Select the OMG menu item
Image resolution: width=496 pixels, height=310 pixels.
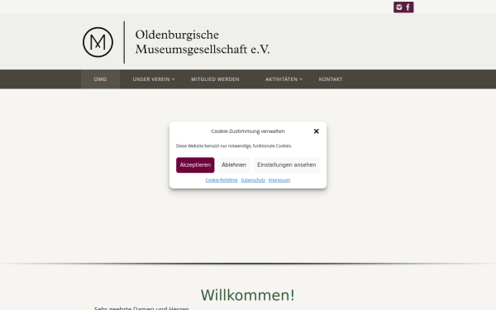tap(100, 79)
